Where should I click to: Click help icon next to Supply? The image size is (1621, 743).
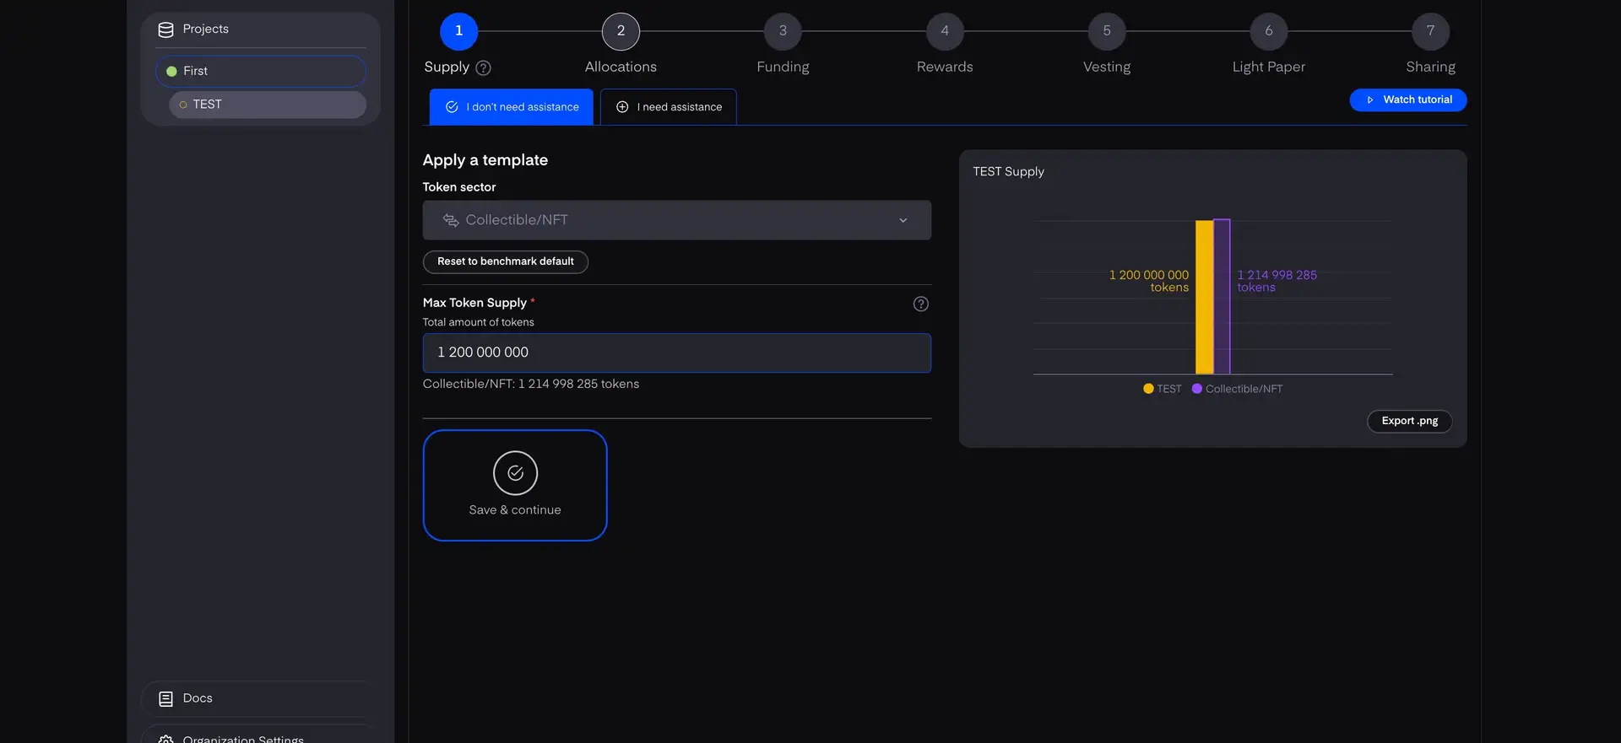pos(483,67)
